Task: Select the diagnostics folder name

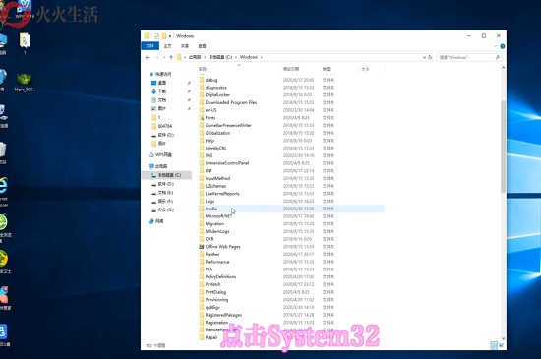Action: click(x=216, y=88)
